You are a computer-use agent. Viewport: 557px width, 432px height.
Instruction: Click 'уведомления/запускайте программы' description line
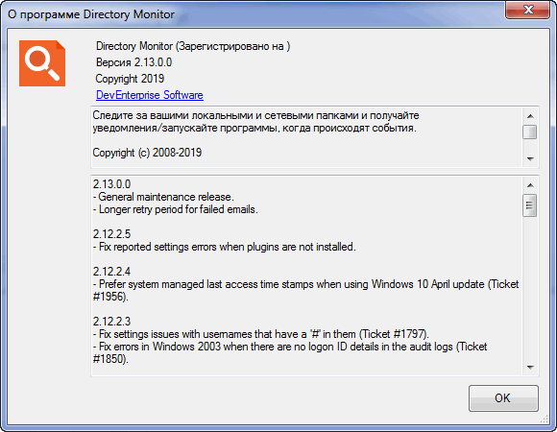254,128
